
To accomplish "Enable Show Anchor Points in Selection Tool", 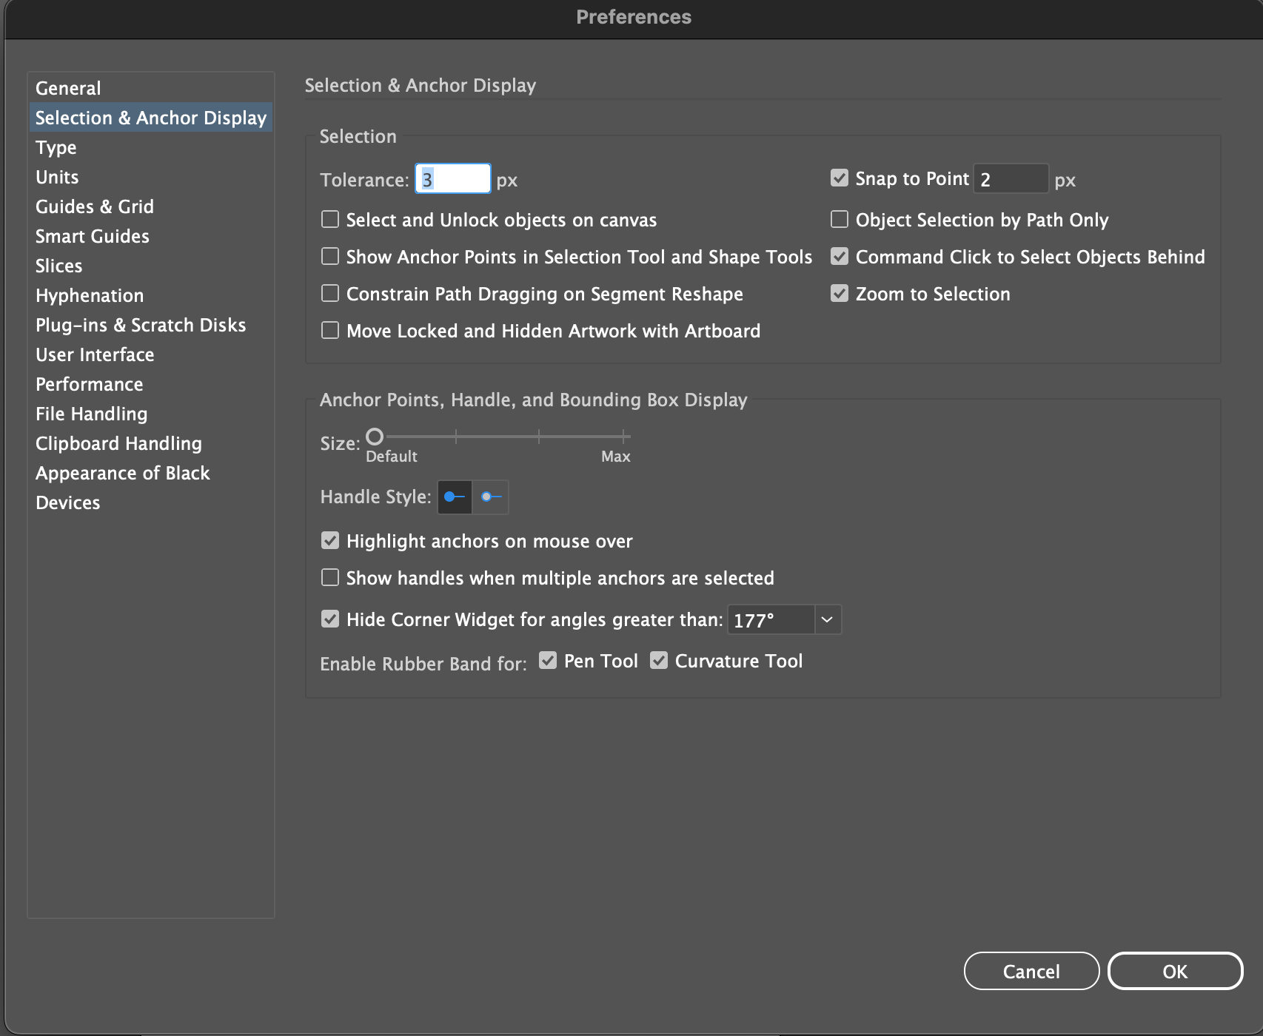I will (x=330, y=256).
